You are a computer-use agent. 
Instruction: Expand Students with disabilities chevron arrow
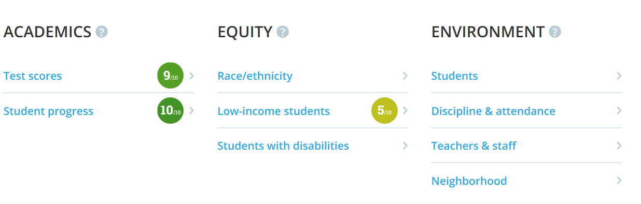(405, 145)
